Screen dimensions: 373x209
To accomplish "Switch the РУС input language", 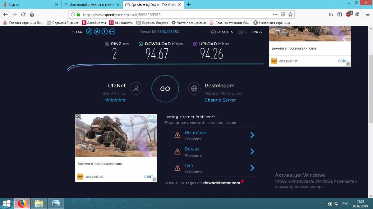I will (345, 204).
